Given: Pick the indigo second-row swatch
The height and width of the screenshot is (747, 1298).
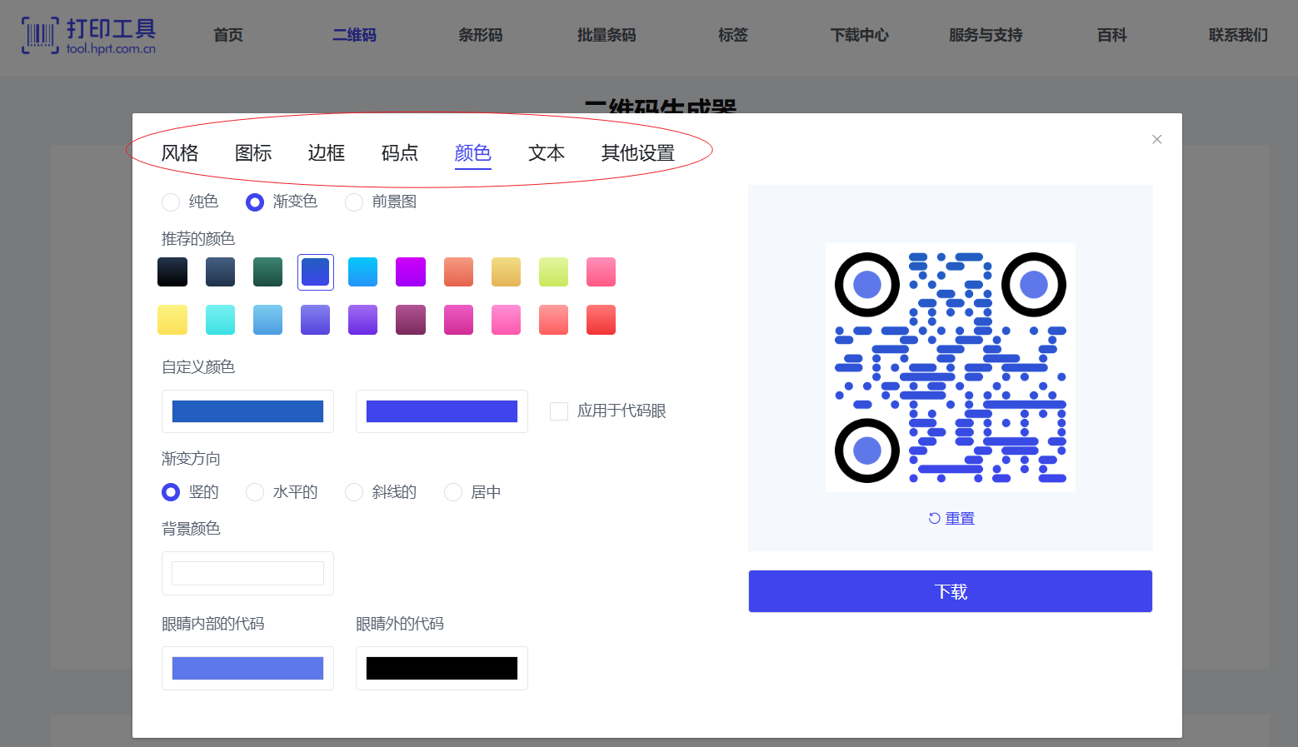Looking at the screenshot, I should coord(316,320).
